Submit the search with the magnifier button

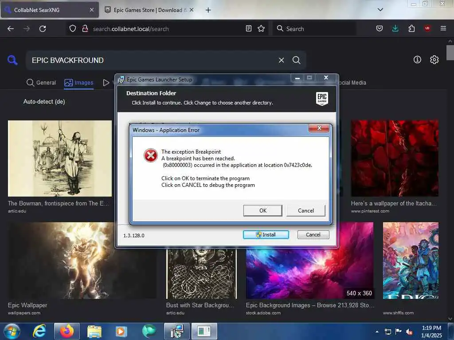pos(296,60)
